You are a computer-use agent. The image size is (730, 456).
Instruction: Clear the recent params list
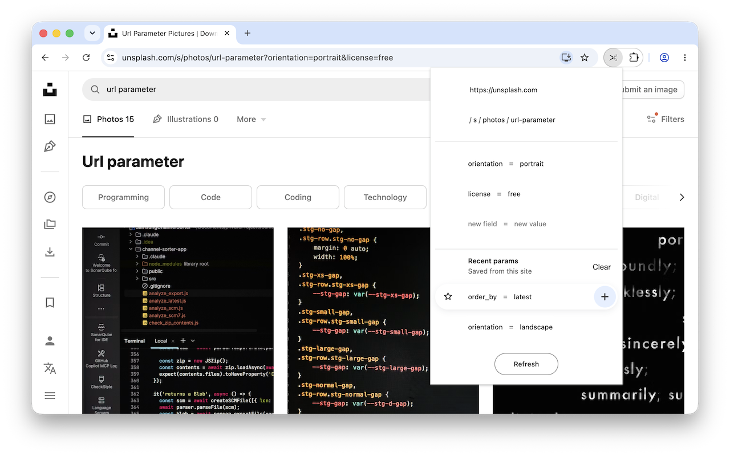602,267
